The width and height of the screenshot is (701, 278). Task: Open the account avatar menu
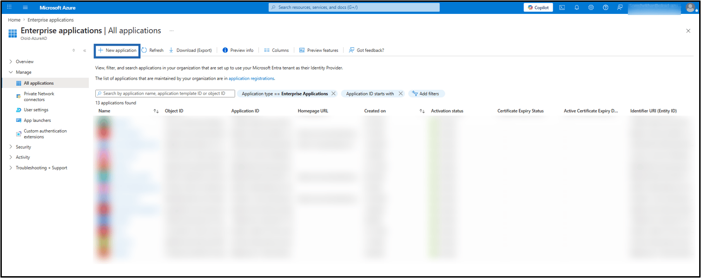690,7
